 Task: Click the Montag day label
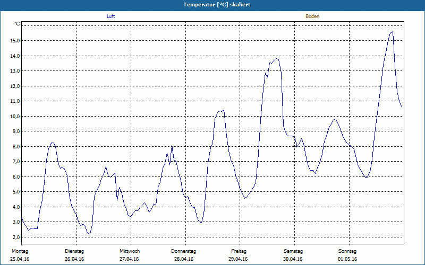20,251
